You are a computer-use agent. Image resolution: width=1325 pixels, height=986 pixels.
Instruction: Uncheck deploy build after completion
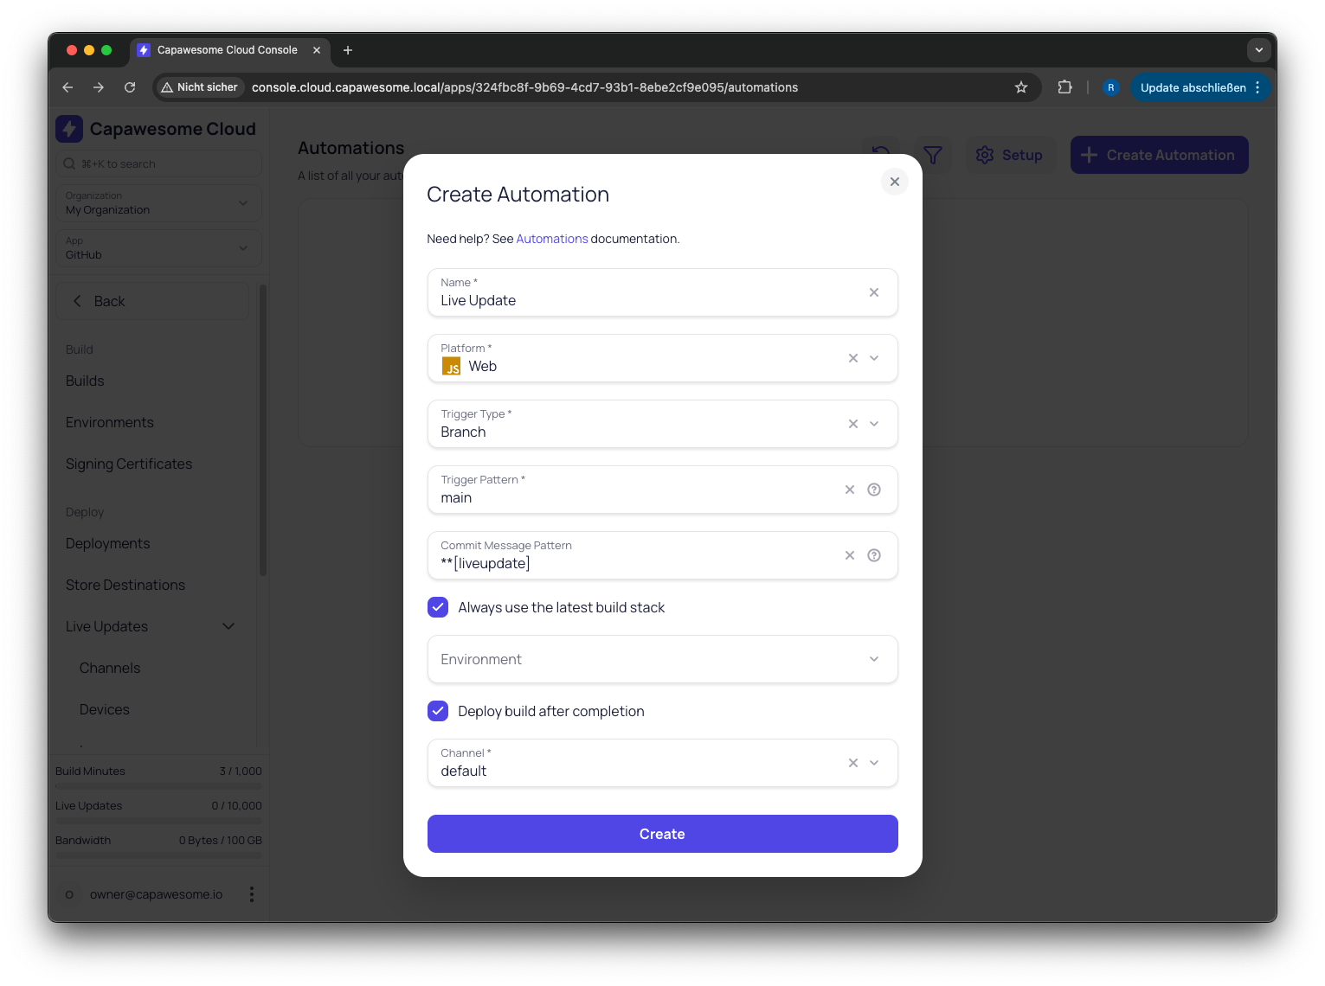tap(438, 711)
